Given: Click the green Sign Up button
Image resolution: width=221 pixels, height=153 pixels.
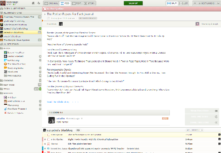Looking at the screenshot, I should pos(133,3).
